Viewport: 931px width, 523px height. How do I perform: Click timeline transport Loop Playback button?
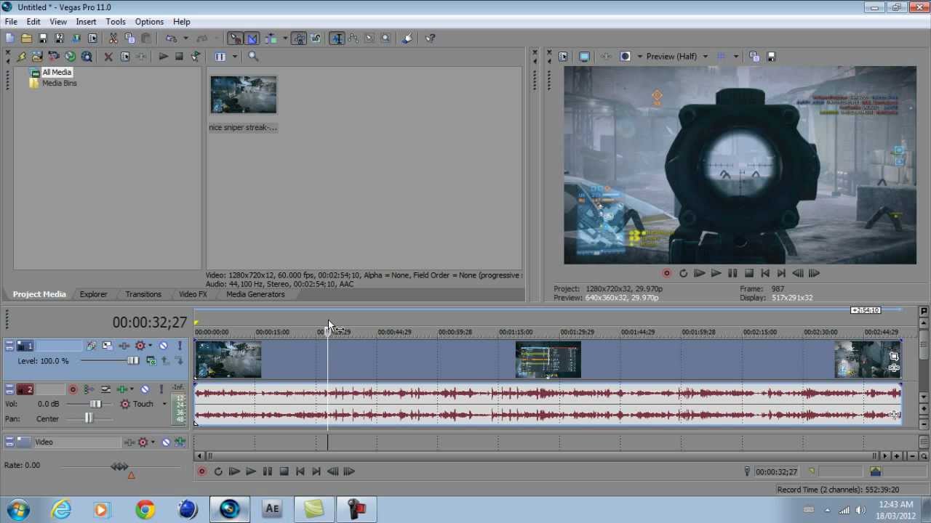pyautogui.click(x=218, y=471)
